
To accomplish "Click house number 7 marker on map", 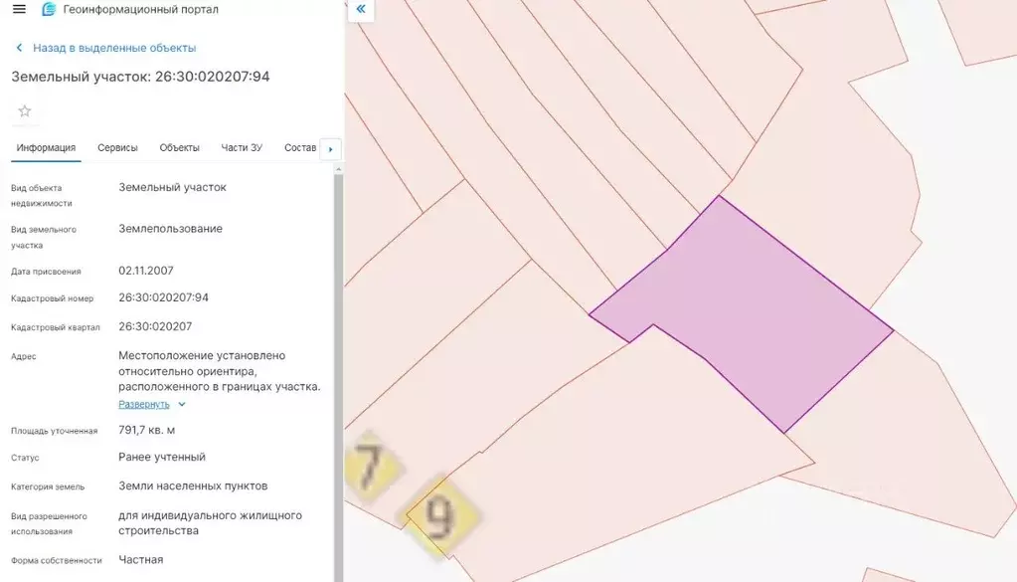I will [x=370, y=467].
